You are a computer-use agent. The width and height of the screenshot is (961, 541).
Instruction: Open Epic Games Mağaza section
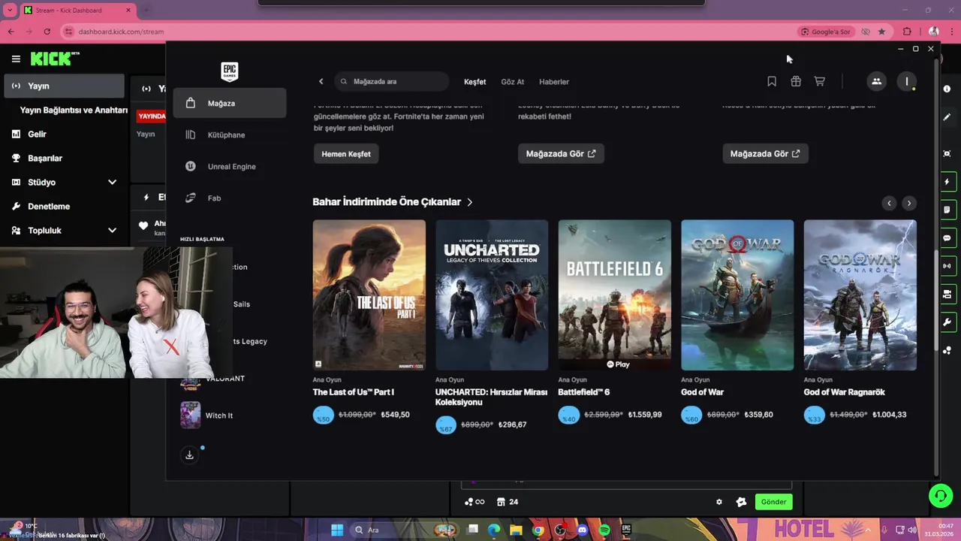tap(229, 103)
